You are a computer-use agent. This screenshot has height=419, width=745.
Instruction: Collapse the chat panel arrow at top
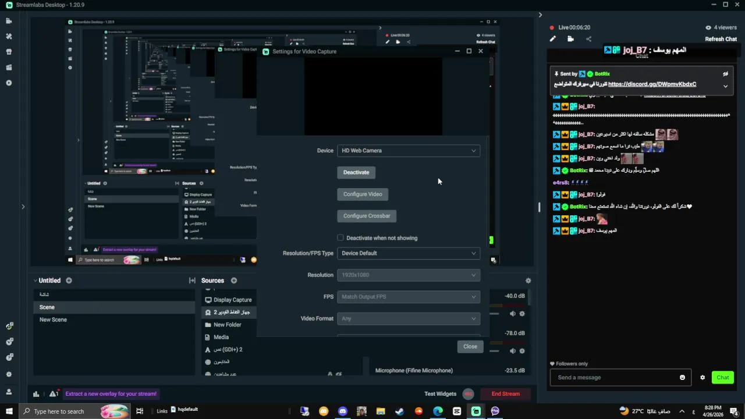(540, 15)
